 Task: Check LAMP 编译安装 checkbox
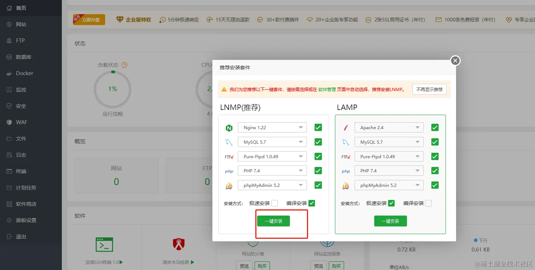point(428,203)
